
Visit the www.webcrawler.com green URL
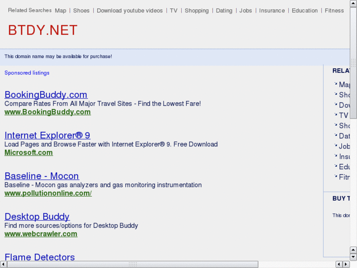coord(41,234)
